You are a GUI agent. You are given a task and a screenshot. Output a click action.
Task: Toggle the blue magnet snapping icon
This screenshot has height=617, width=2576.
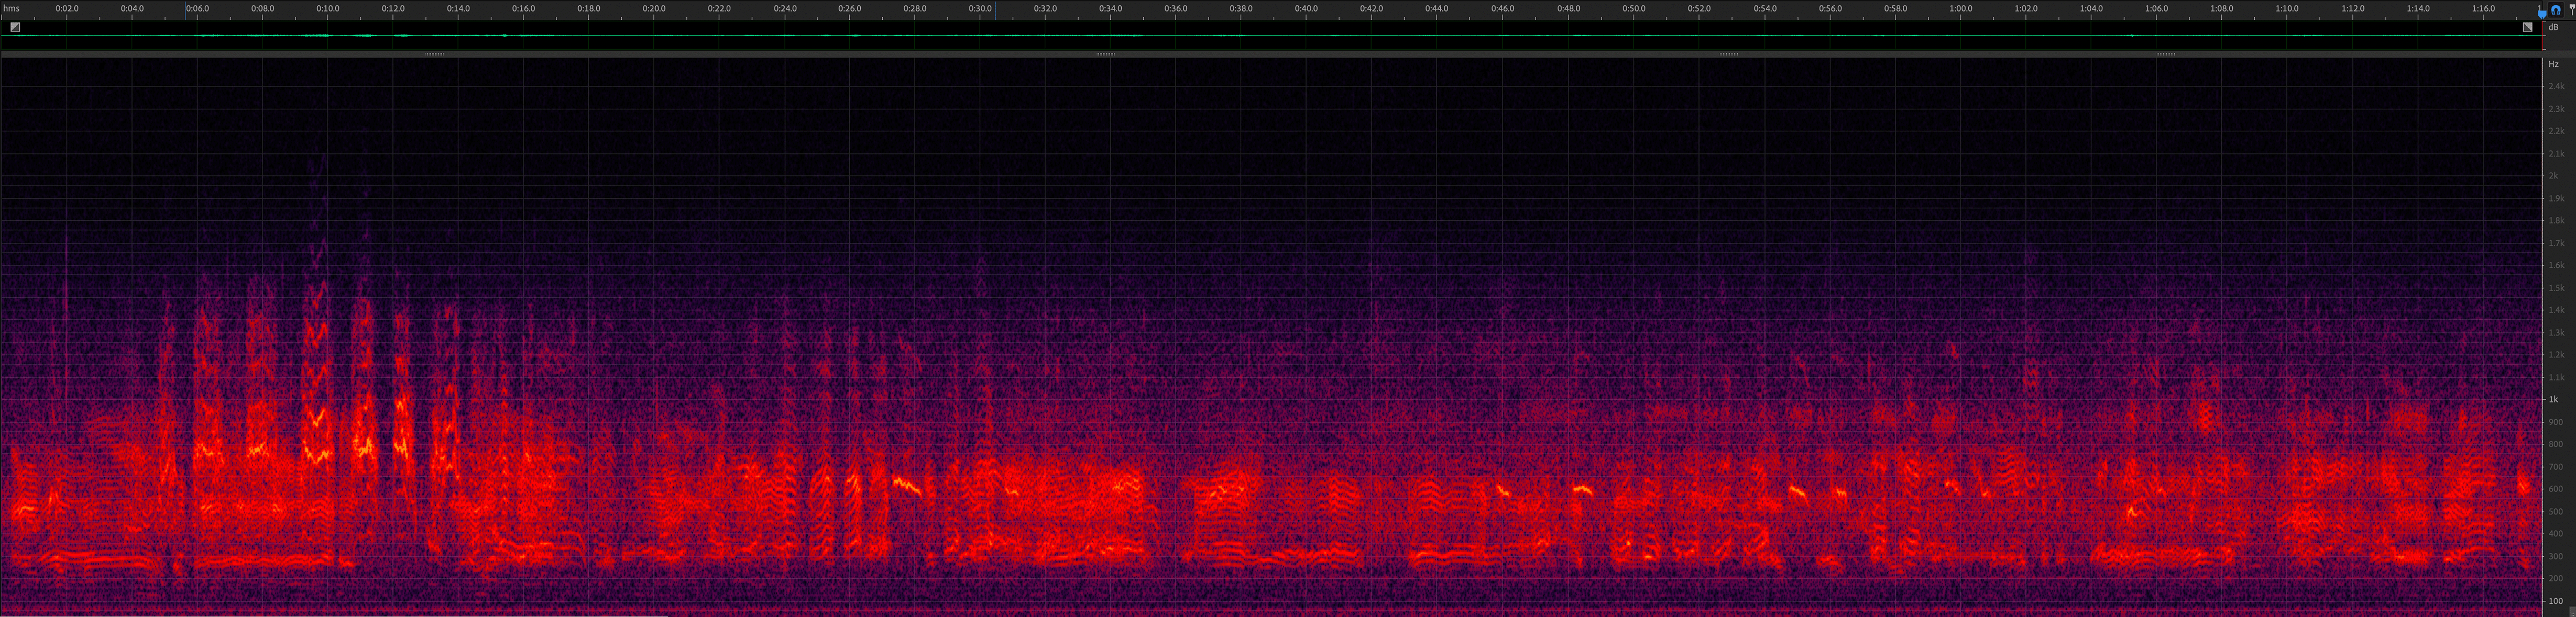2556,10
